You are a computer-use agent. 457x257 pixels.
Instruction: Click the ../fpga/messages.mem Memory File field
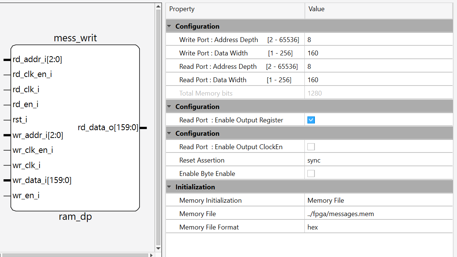click(x=378, y=214)
